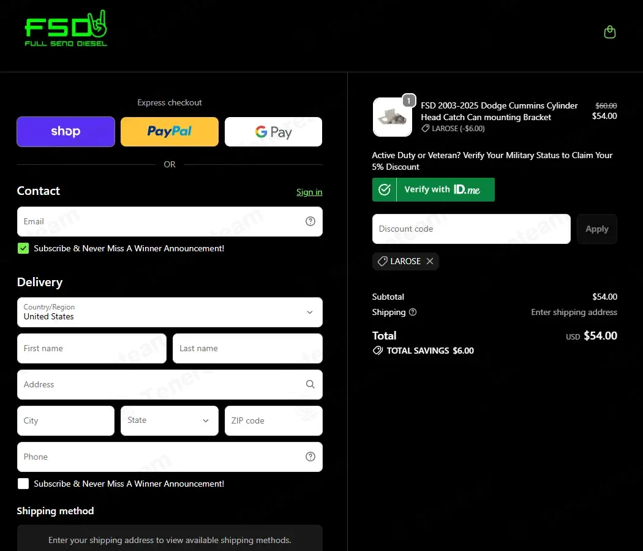Image resolution: width=643 pixels, height=551 pixels.
Task: Click the Verify with ID.me checkmark icon
Action: pos(384,189)
